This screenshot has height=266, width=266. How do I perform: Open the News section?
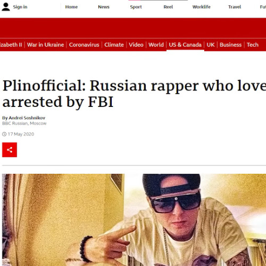point(104,7)
